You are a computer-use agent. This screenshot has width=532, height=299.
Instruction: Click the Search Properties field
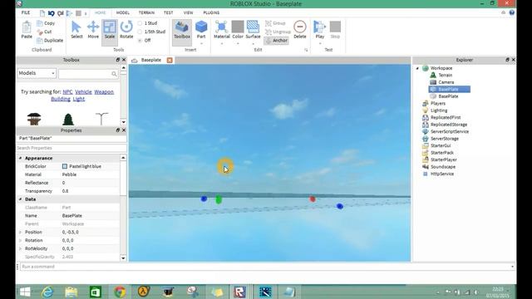point(71,148)
